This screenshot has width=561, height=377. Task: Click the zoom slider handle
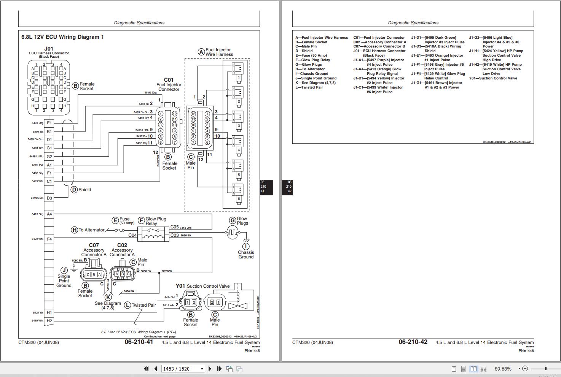[546, 369]
